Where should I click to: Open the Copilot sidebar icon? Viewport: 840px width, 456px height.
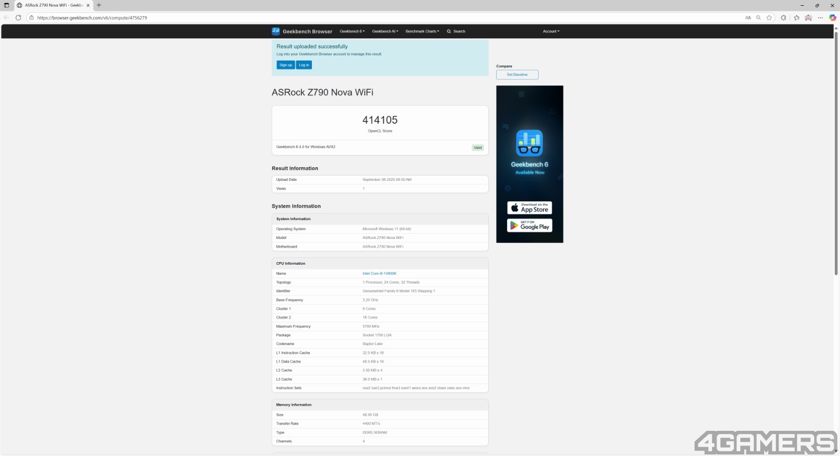[833, 18]
